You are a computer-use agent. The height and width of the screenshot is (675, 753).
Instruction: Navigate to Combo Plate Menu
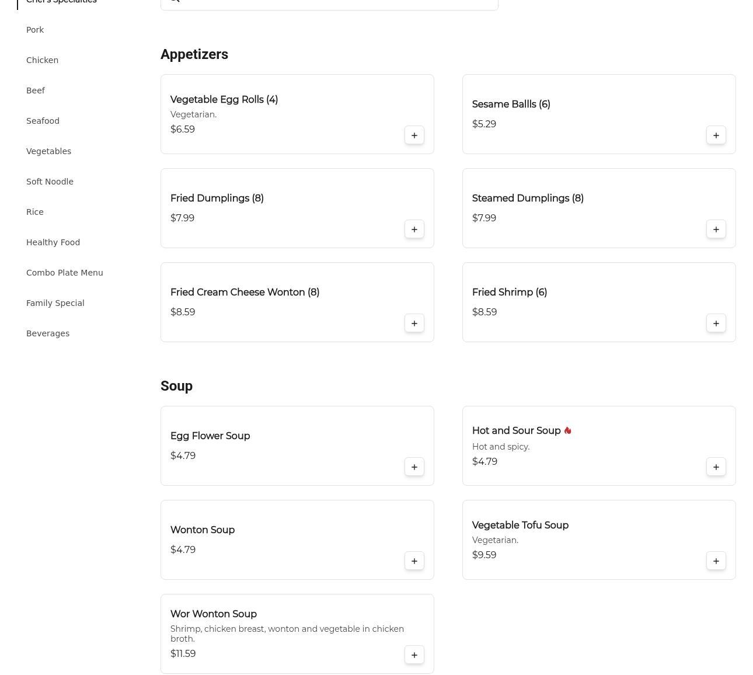pyautogui.click(x=64, y=273)
